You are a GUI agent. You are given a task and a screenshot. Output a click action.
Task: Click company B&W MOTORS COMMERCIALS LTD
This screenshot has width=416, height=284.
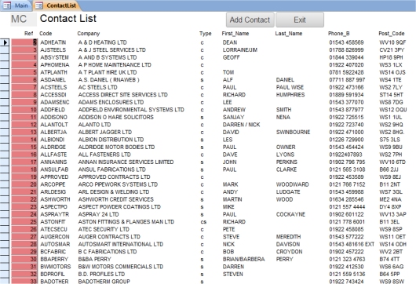click(x=121, y=267)
